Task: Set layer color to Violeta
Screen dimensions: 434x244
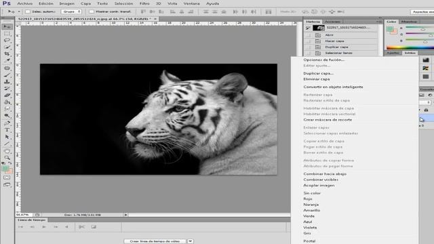Action: pos(310,228)
